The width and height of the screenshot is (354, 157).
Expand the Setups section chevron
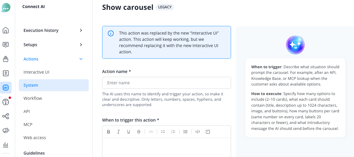pos(81,45)
